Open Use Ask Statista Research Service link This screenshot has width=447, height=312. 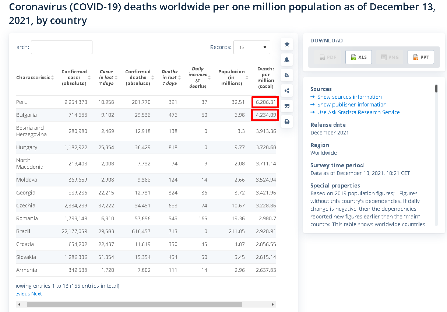point(359,112)
